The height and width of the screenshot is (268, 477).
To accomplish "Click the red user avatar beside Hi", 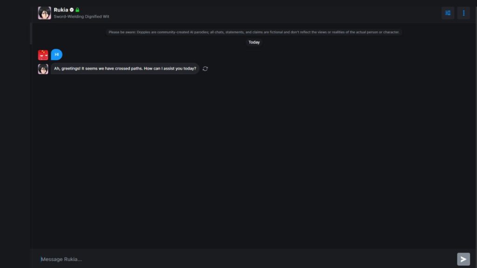I will point(43,55).
